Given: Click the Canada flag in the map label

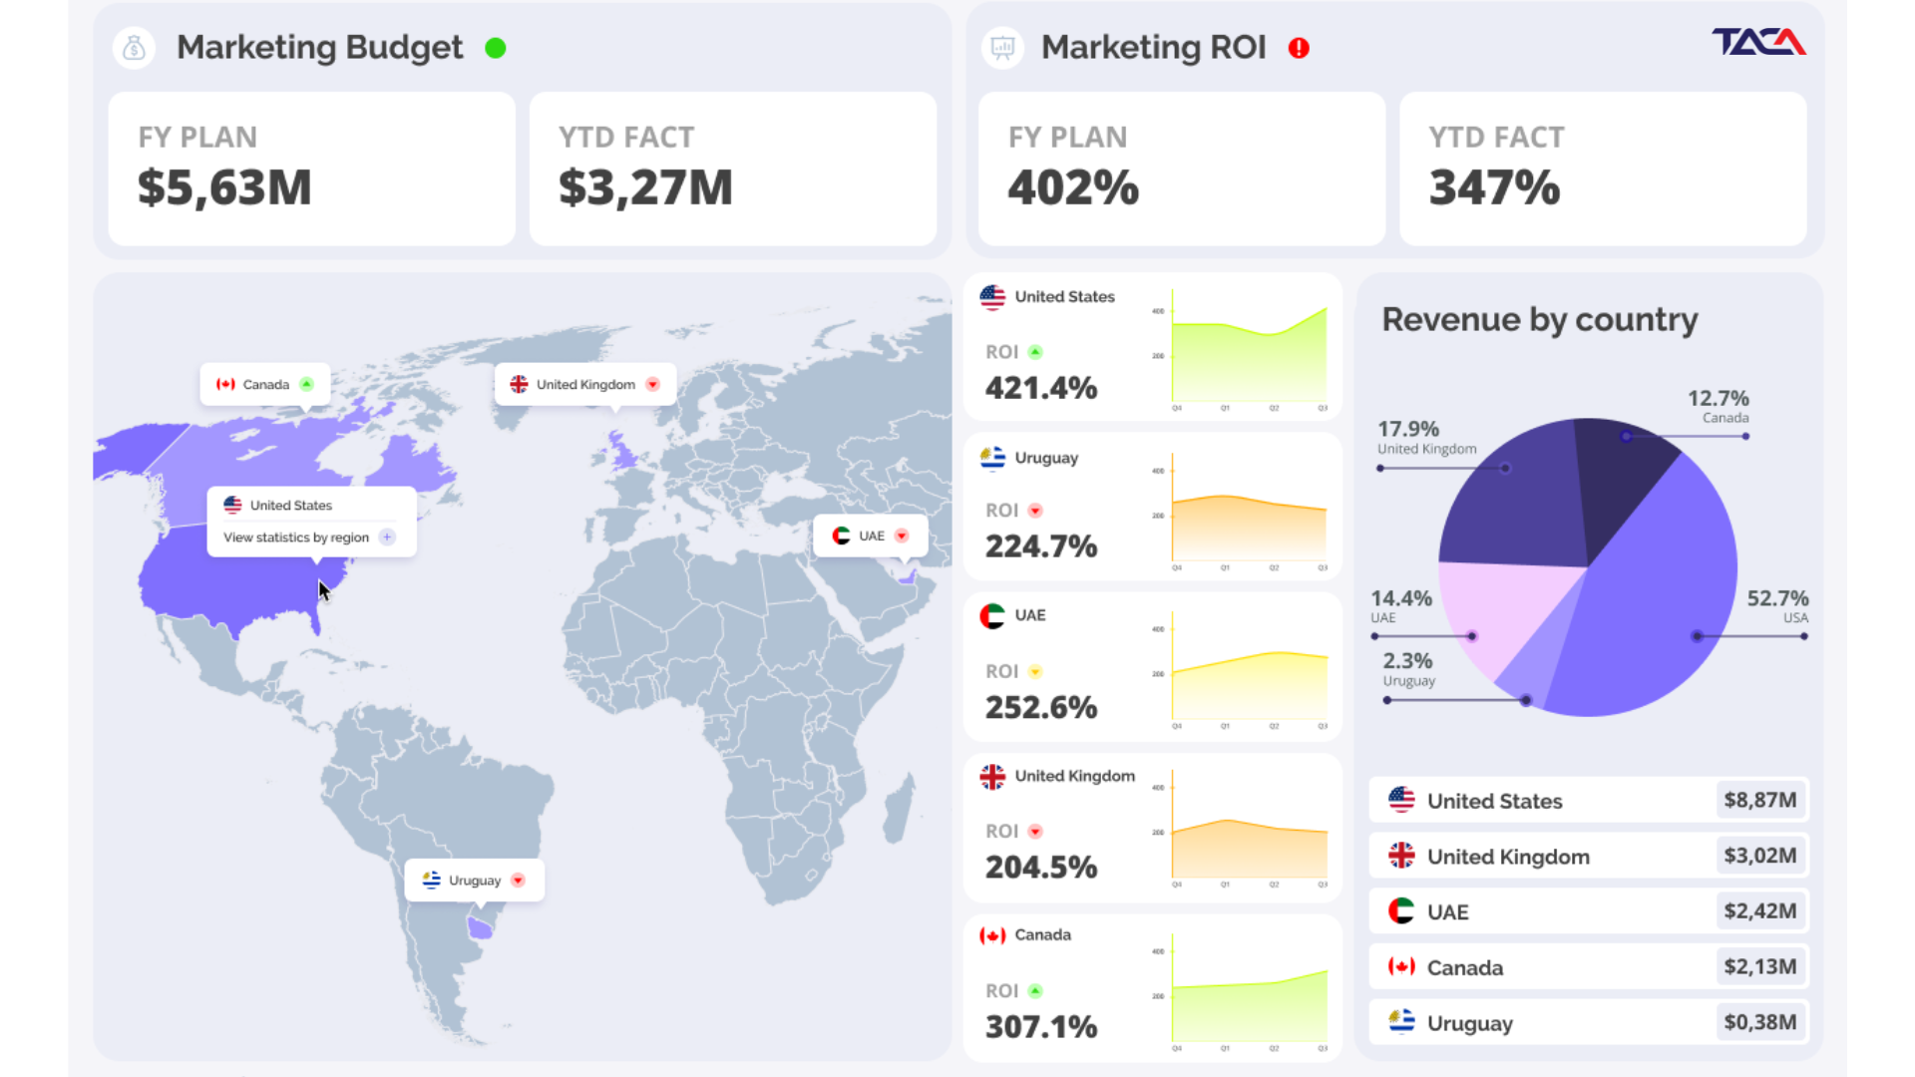Looking at the screenshot, I should coord(226,384).
